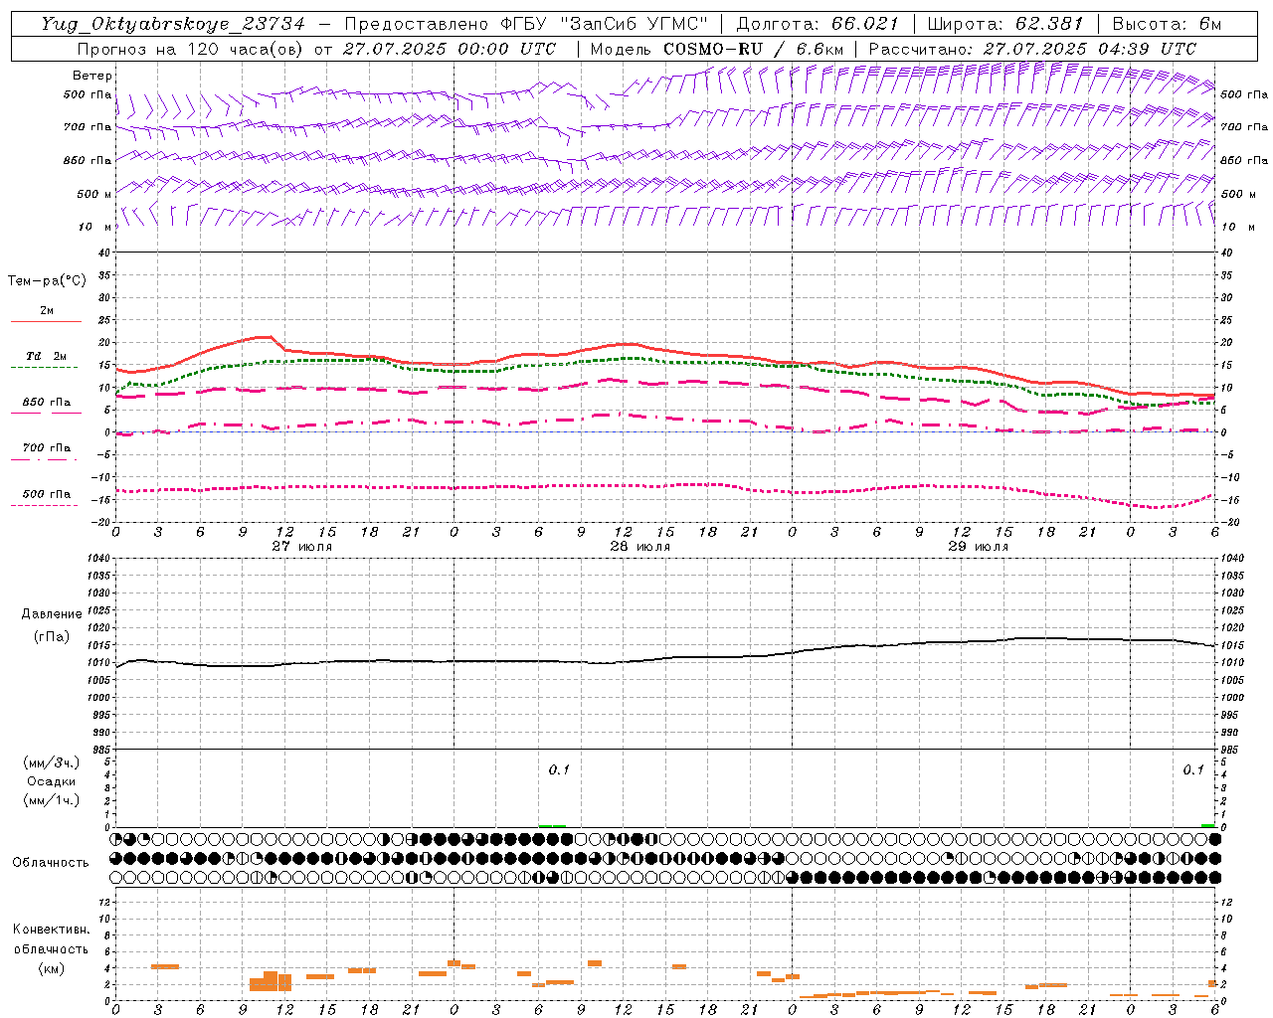This screenshot has height=1018, width=1273.
Task: Click the 'Рассчитано: 27.07.2025 04:39 UTC' timestamp
Action: (x=1032, y=49)
